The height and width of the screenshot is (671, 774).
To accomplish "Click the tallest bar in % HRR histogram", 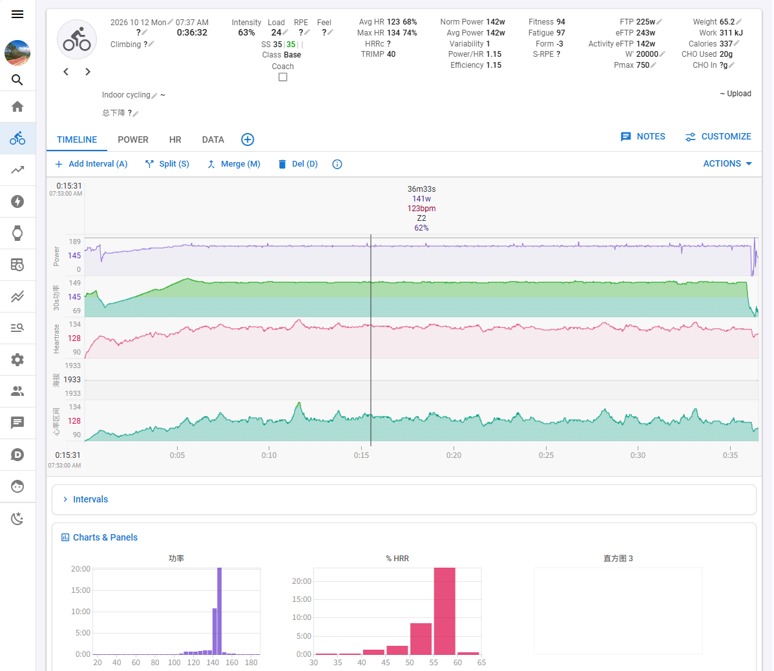I will 445,611.
